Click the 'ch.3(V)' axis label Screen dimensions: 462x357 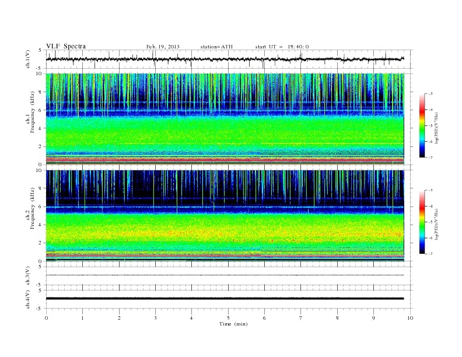coord(28,276)
